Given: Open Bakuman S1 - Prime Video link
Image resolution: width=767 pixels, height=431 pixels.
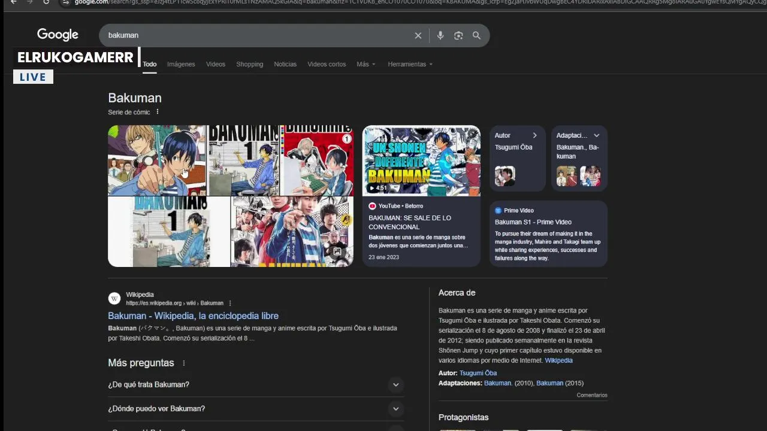Looking at the screenshot, I should pyautogui.click(x=533, y=222).
